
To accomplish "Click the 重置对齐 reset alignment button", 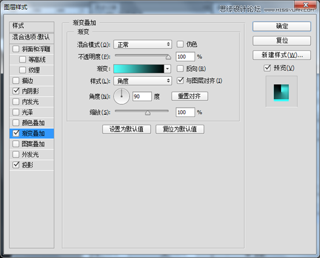I will pyautogui.click(x=190, y=96).
